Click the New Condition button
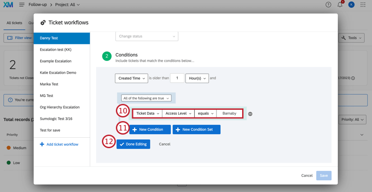The image size is (372, 192). pos(150,130)
